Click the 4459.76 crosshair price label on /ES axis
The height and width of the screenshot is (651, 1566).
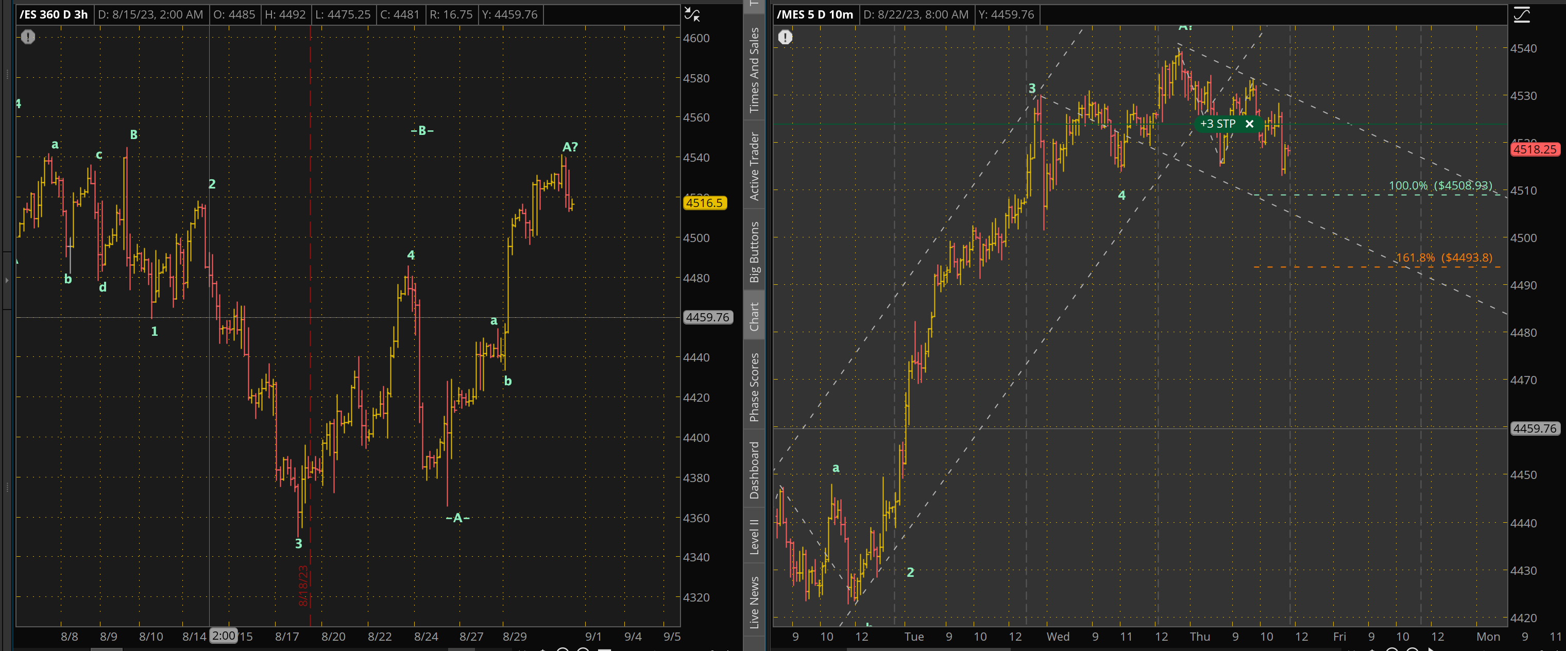(x=708, y=317)
